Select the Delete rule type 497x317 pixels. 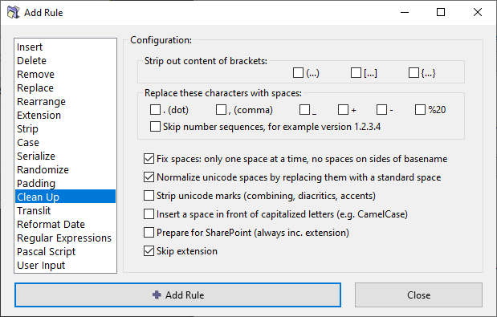point(65,60)
